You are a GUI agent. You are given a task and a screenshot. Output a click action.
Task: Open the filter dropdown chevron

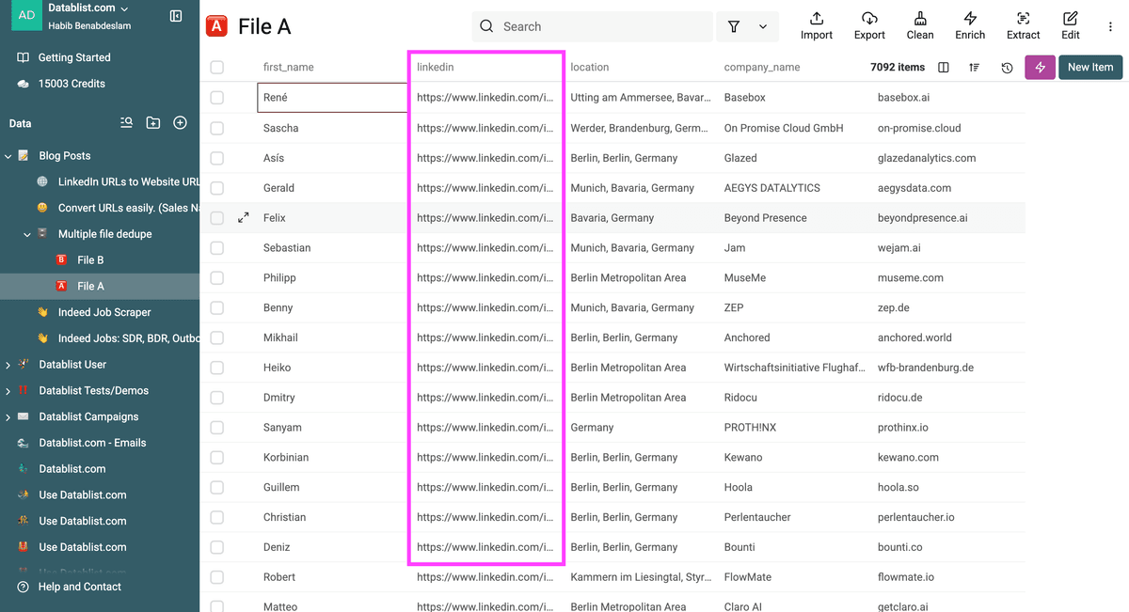pyautogui.click(x=763, y=27)
